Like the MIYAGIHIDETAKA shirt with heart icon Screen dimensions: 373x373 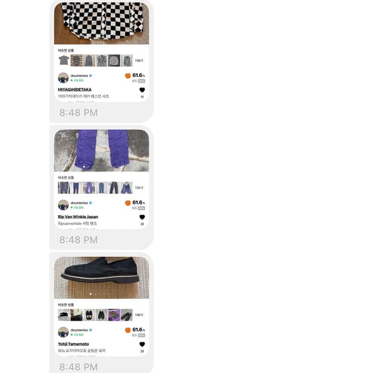pyautogui.click(x=142, y=90)
